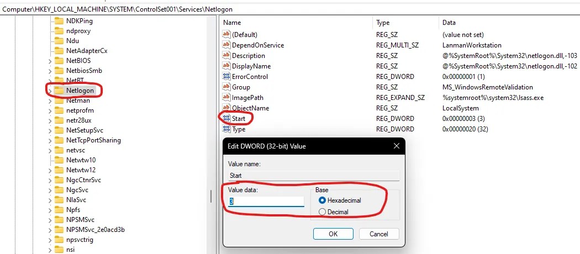The image size is (580, 254).
Task: Click the Netwtw10 folder icon
Action: tap(59, 160)
